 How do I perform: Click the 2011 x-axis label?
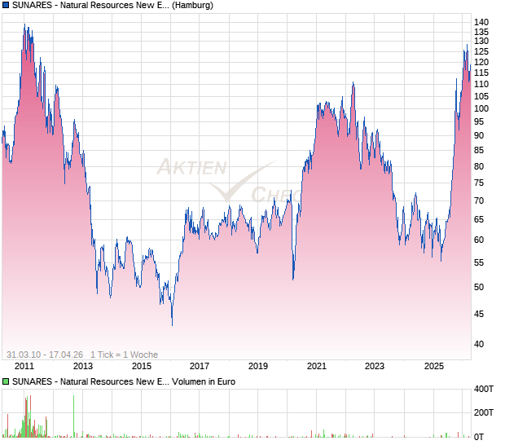click(x=24, y=366)
